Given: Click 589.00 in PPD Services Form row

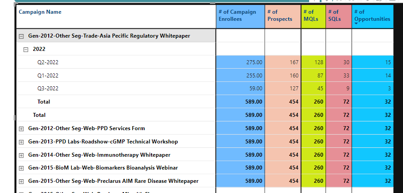Looking at the screenshot, I should coord(254,128).
